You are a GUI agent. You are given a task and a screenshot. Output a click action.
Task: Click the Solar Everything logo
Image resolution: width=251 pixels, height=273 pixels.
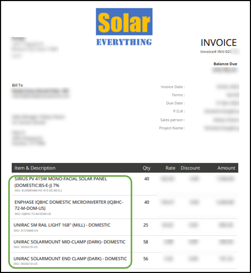coord(124,27)
